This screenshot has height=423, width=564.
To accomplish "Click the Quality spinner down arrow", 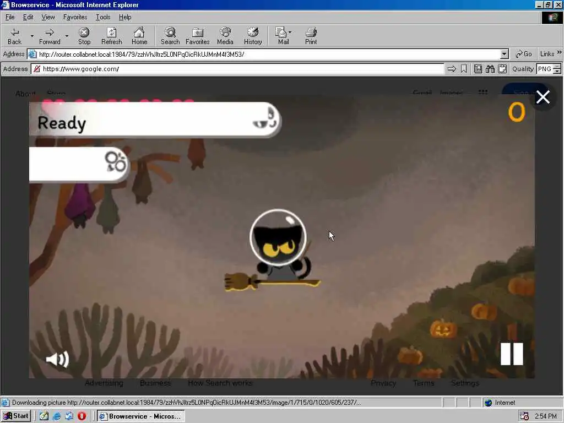I will (557, 71).
